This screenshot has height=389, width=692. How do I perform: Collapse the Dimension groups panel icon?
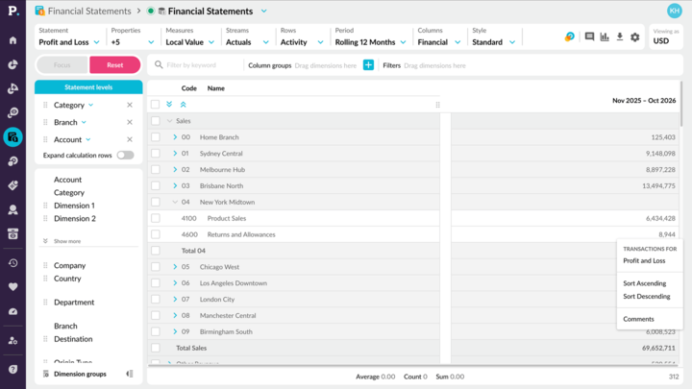click(130, 374)
